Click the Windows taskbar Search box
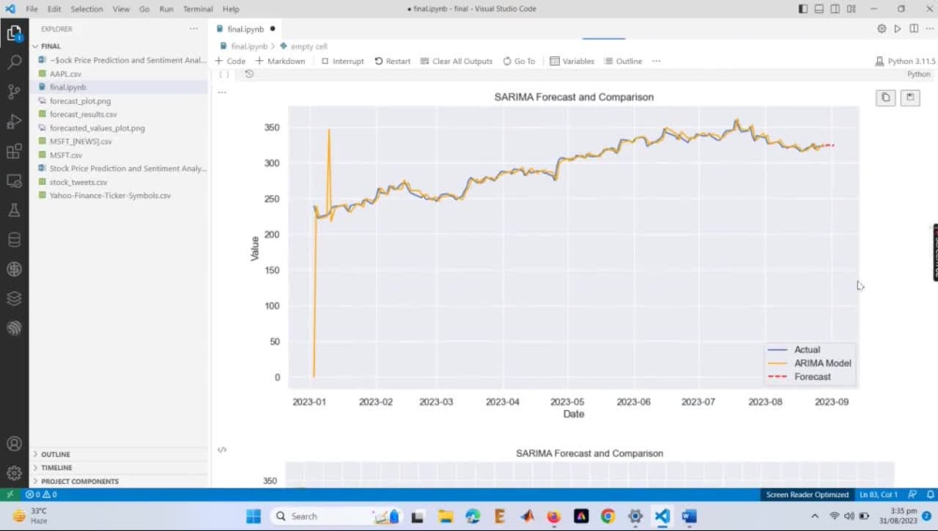 click(335, 516)
